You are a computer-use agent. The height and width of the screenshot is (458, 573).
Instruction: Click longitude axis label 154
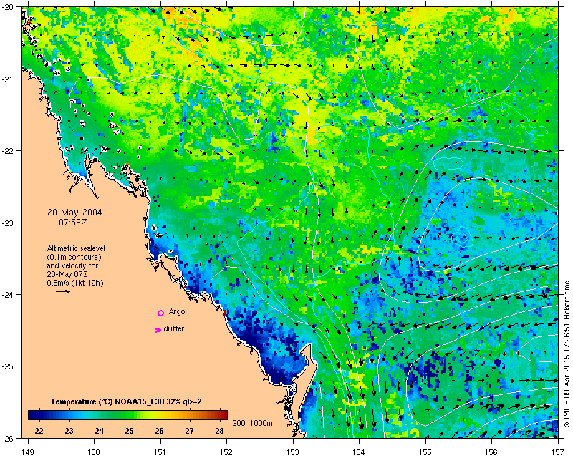tap(360, 452)
